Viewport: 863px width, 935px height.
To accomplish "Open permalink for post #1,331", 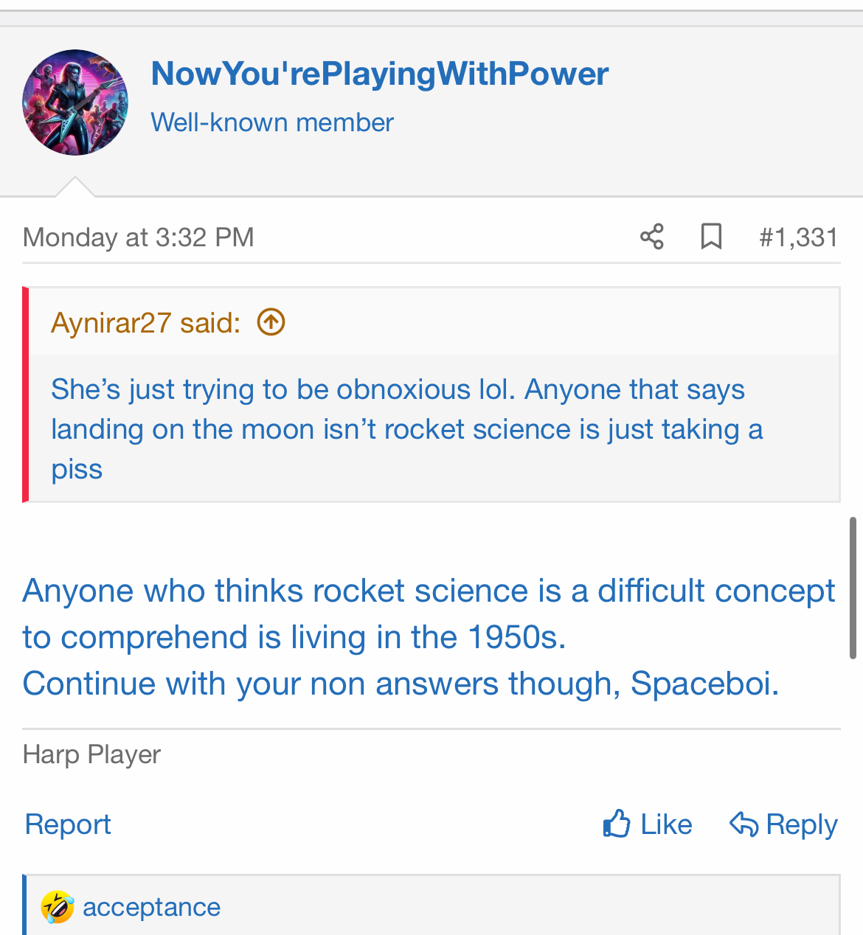I will 798,237.
